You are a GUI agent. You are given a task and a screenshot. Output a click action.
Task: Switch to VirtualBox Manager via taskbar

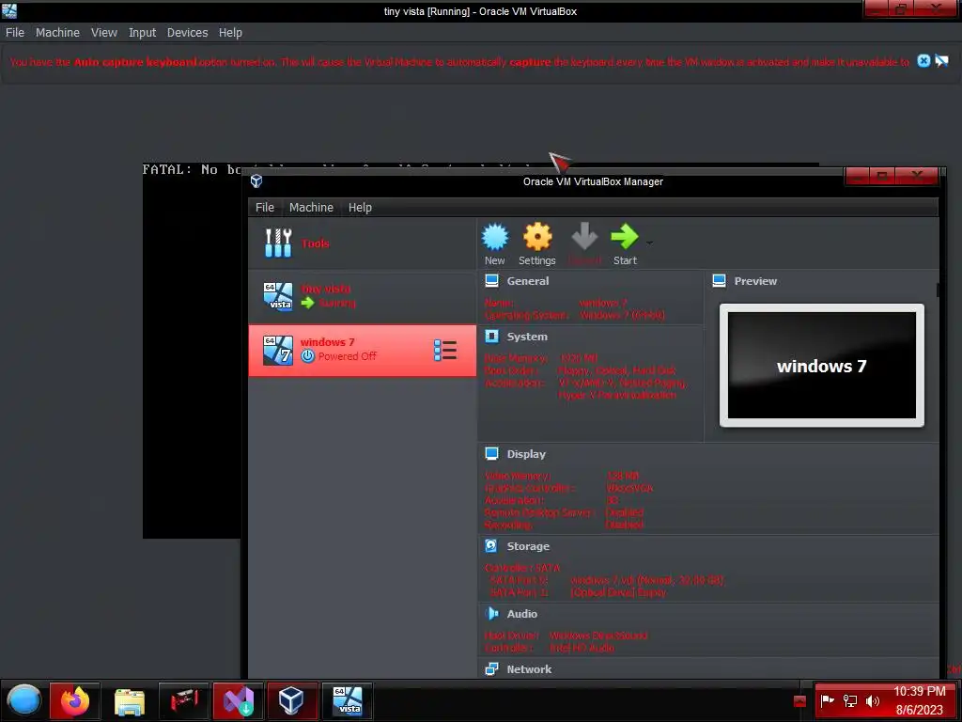(x=293, y=700)
